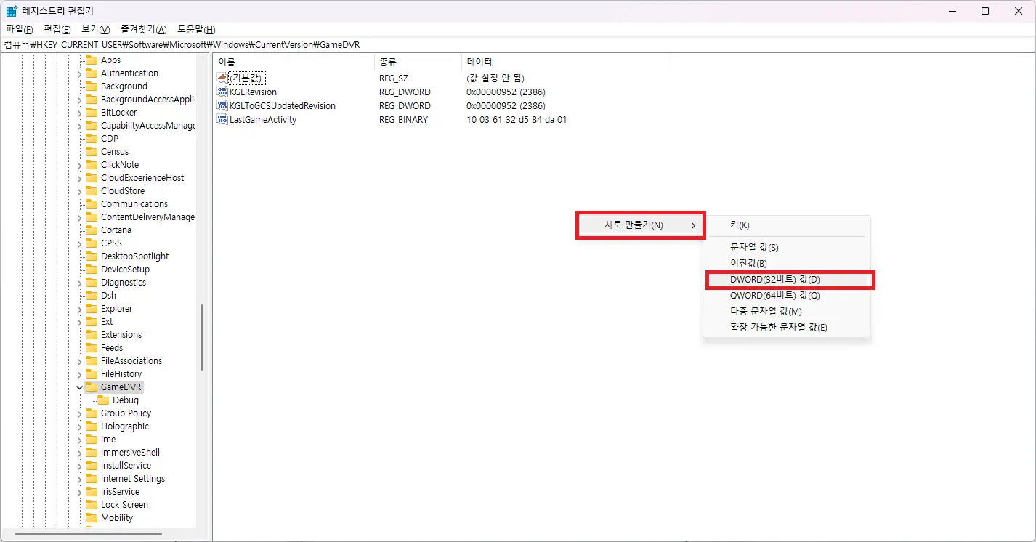The width and height of the screenshot is (1036, 542).
Task: Open the 보기(V) menu
Action: 95,30
